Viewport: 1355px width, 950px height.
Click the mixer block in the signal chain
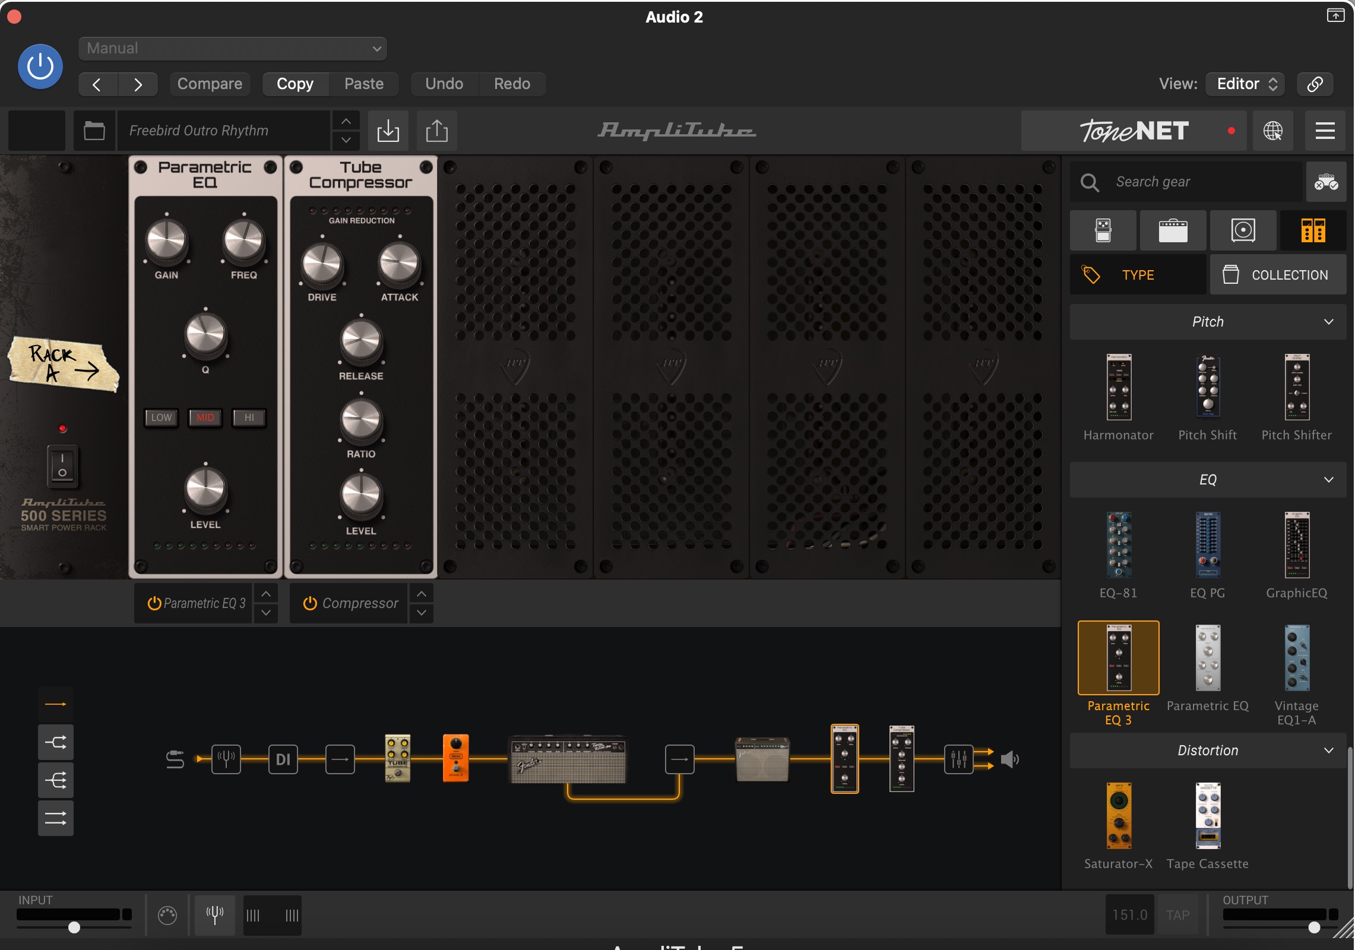[x=959, y=759]
